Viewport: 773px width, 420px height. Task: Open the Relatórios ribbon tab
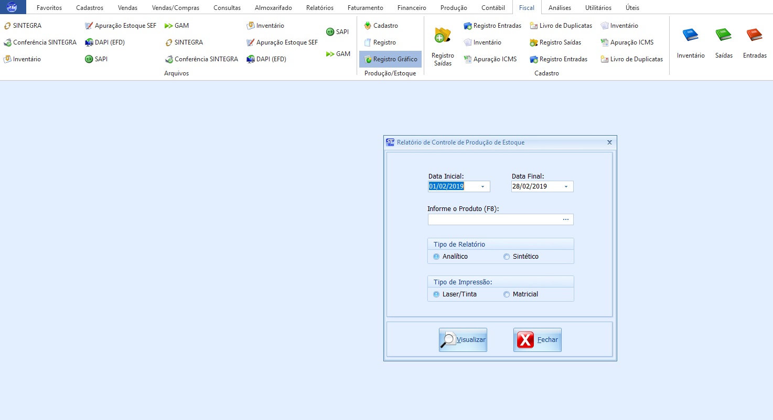pos(319,8)
